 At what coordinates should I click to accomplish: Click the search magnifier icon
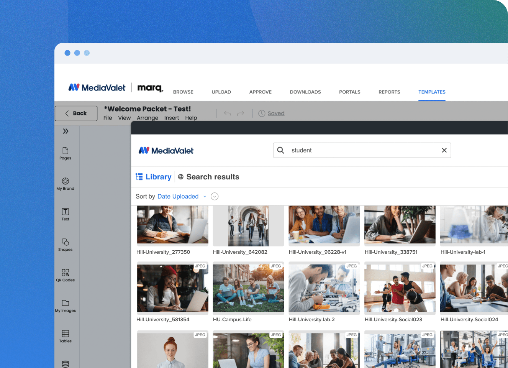281,150
